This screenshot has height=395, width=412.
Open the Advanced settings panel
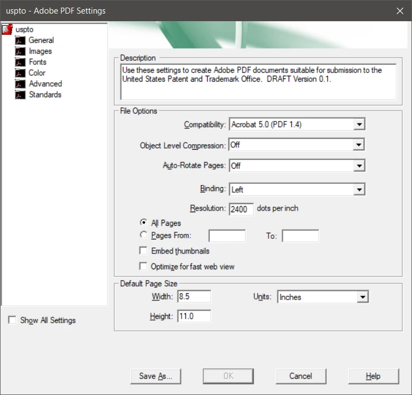click(x=46, y=84)
